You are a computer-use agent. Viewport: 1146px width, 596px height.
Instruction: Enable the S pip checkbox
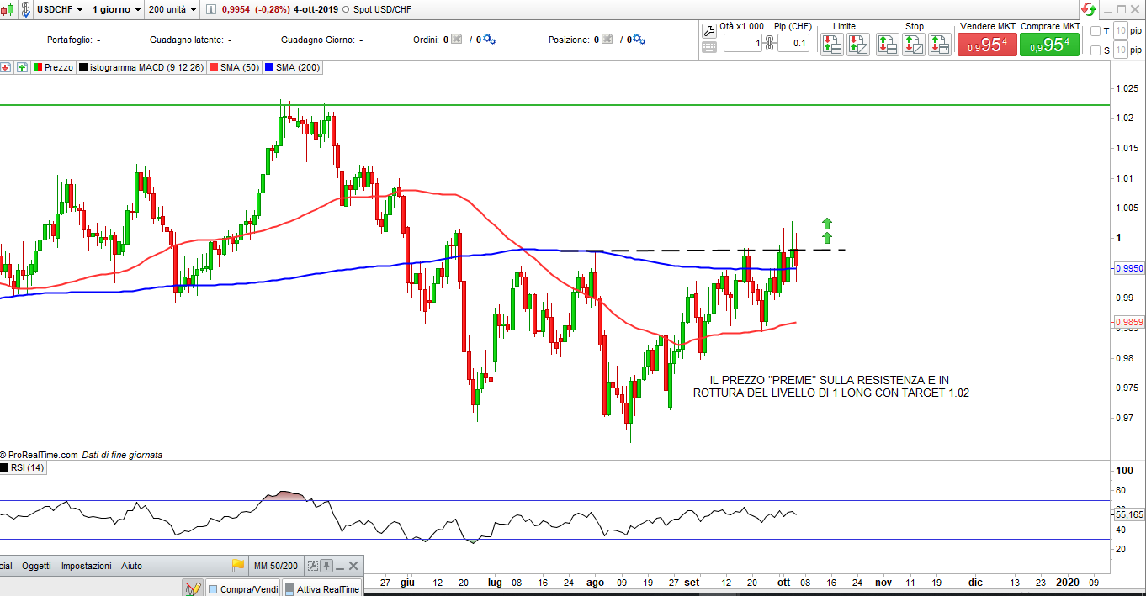tap(1095, 50)
